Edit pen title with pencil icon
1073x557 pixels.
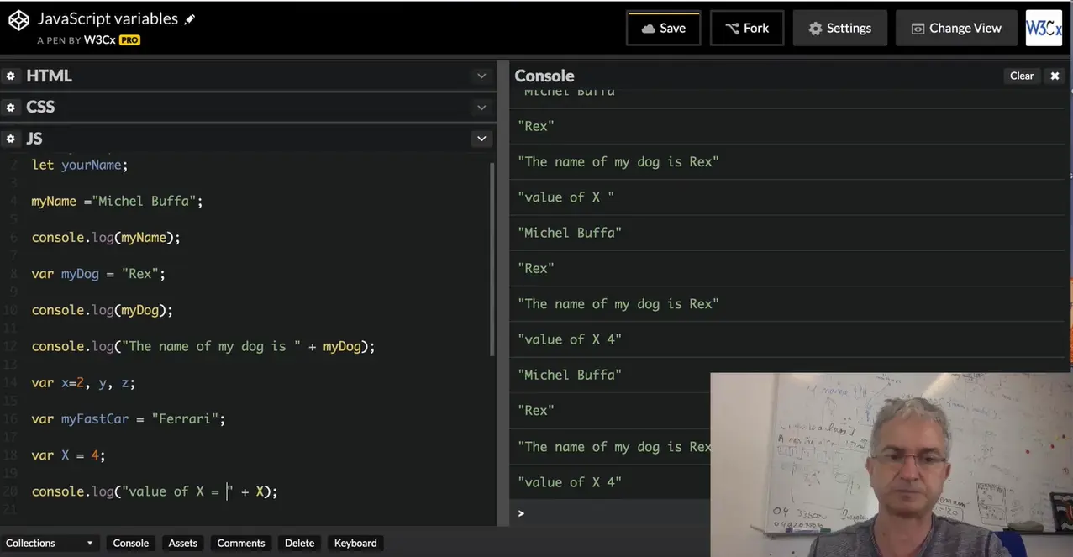point(190,19)
